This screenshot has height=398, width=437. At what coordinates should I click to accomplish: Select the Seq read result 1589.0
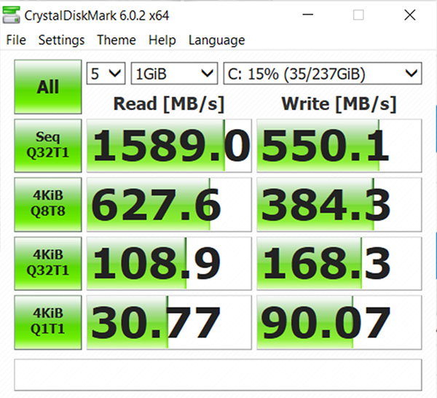point(169,146)
